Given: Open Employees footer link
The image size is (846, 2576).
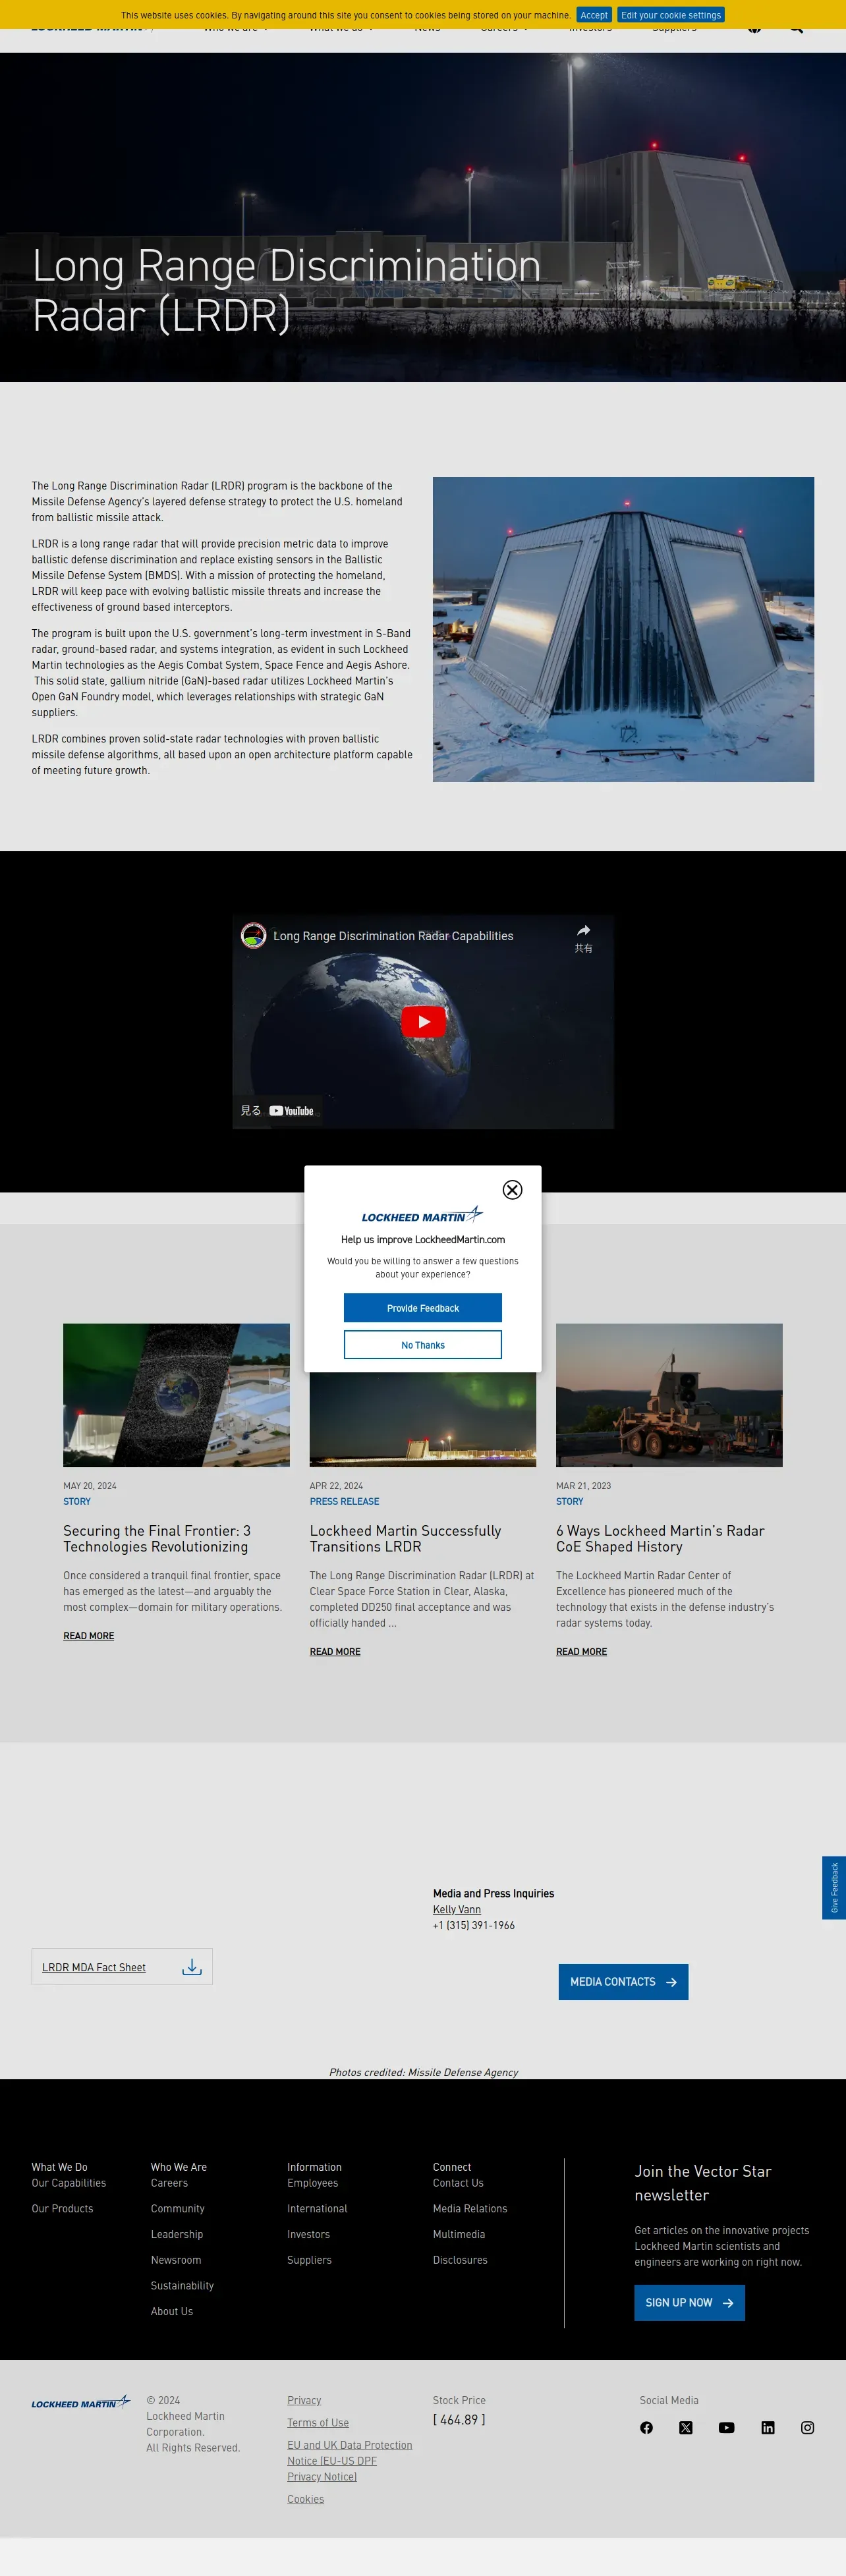Looking at the screenshot, I should coord(313,2183).
